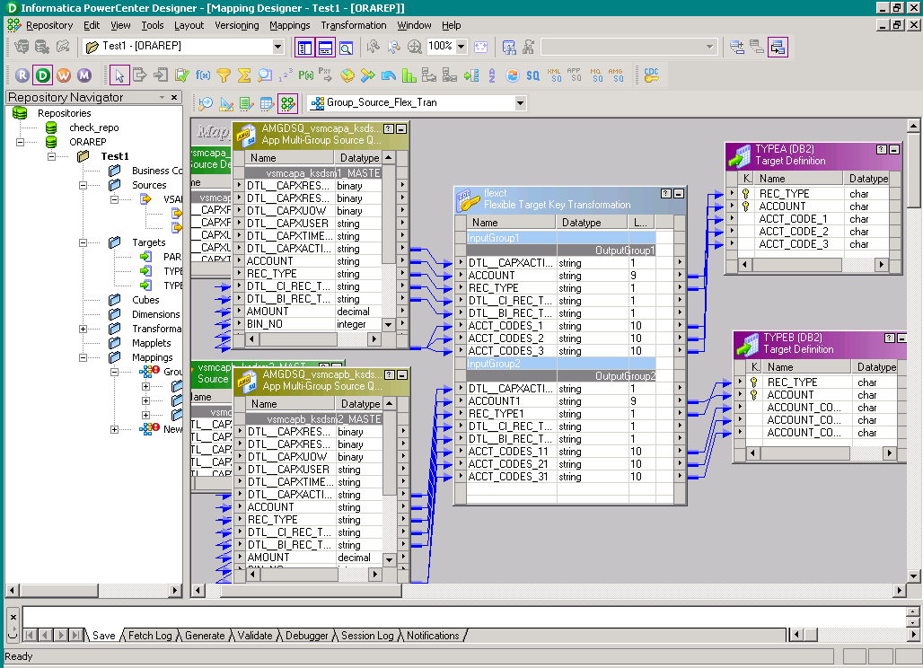Toggle the Output window view button

[x=325, y=47]
